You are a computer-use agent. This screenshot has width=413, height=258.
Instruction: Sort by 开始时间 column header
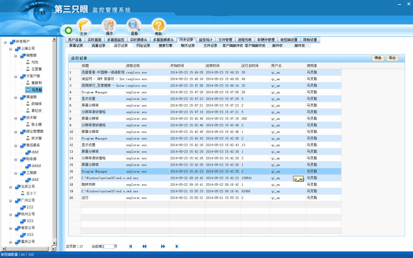[x=187, y=66]
